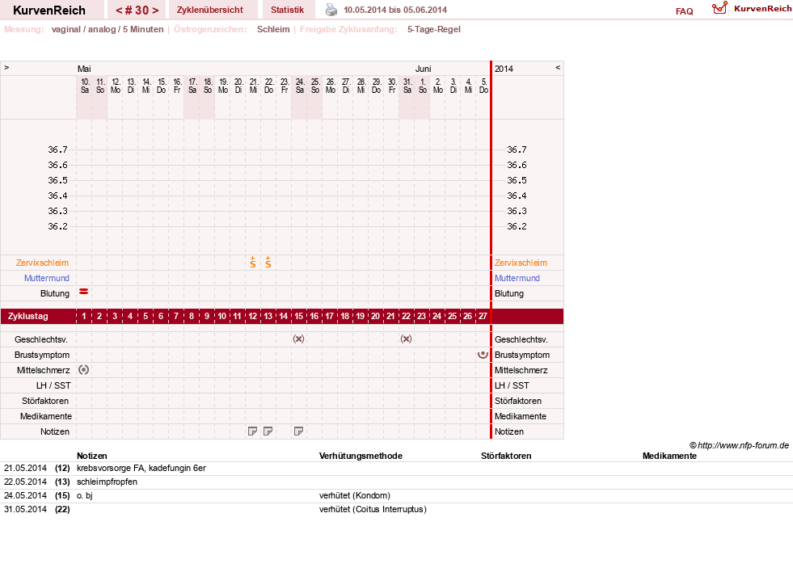793x568 pixels.
Task: Click the red bleeding marker on May 10
Action: (84, 292)
